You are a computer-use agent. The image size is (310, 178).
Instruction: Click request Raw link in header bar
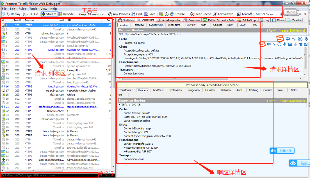pos(272,31)
